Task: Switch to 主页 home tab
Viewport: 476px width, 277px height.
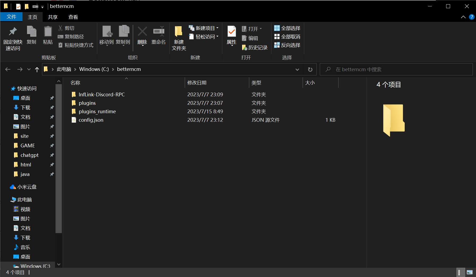Action: click(x=33, y=17)
